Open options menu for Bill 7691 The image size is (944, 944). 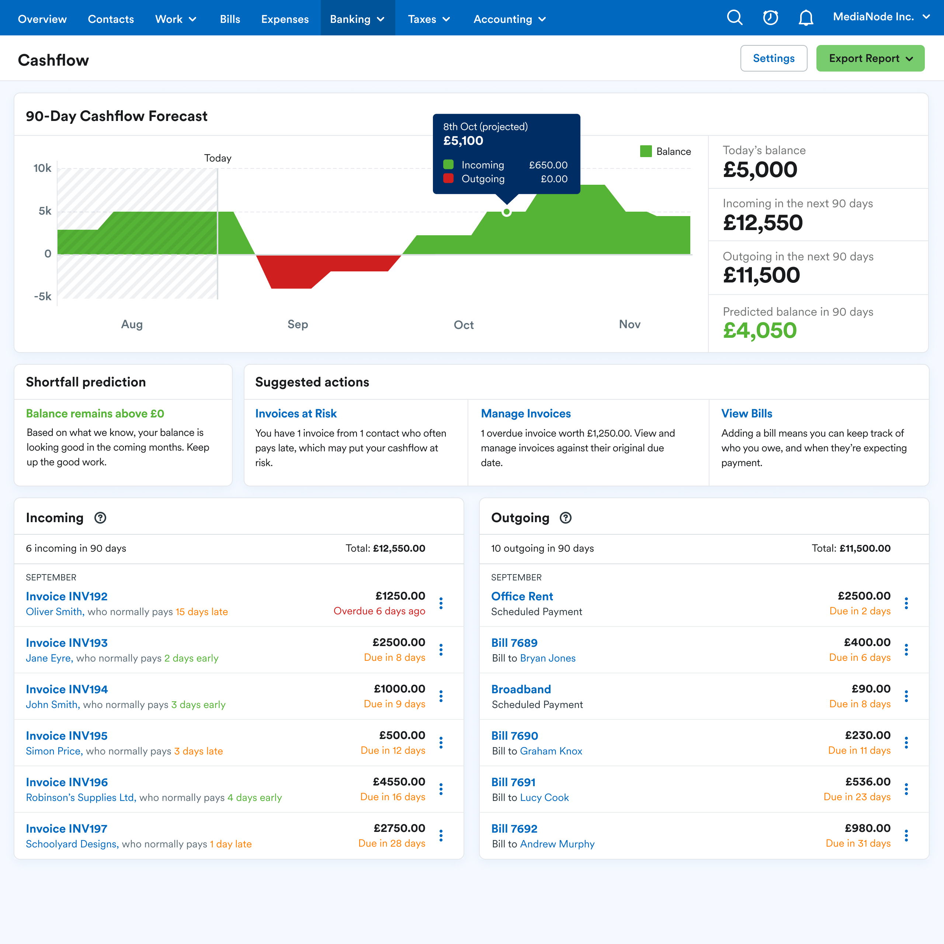click(906, 789)
